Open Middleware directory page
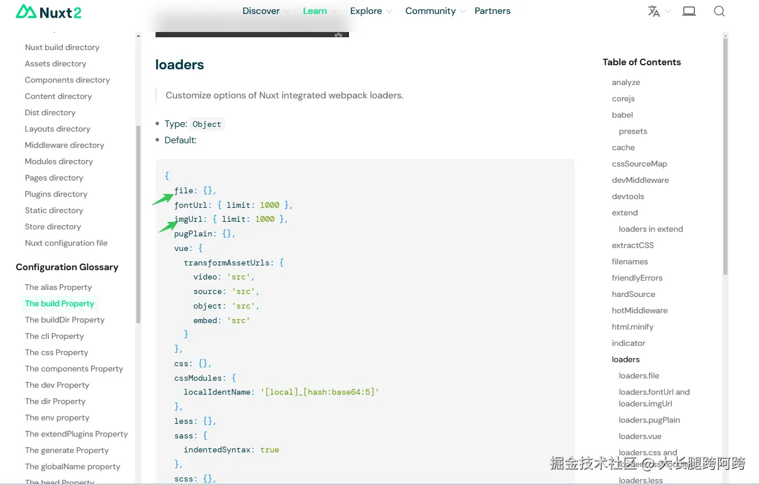Image resolution: width=759 pixels, height=485 pixels. (65, 145)
